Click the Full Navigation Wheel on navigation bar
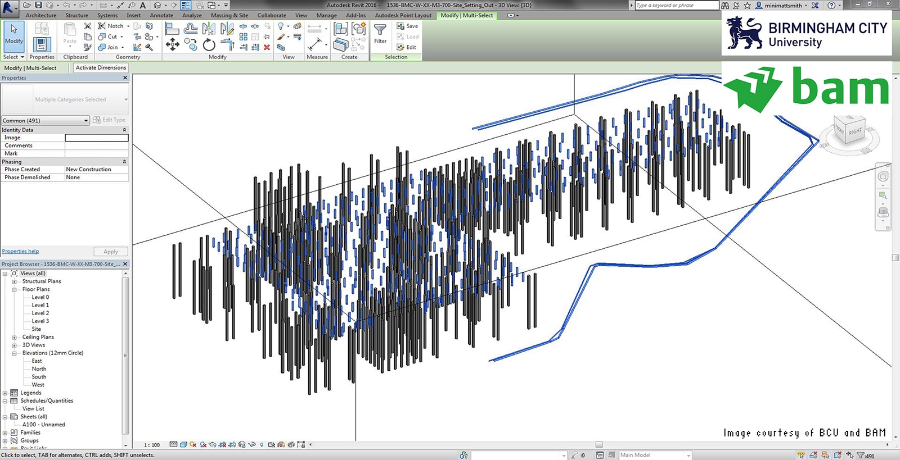The image size is (900, 460). coord(883,176)
